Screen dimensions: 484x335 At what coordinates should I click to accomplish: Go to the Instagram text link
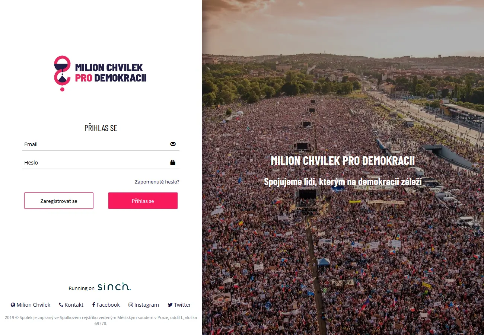(147, 305)
